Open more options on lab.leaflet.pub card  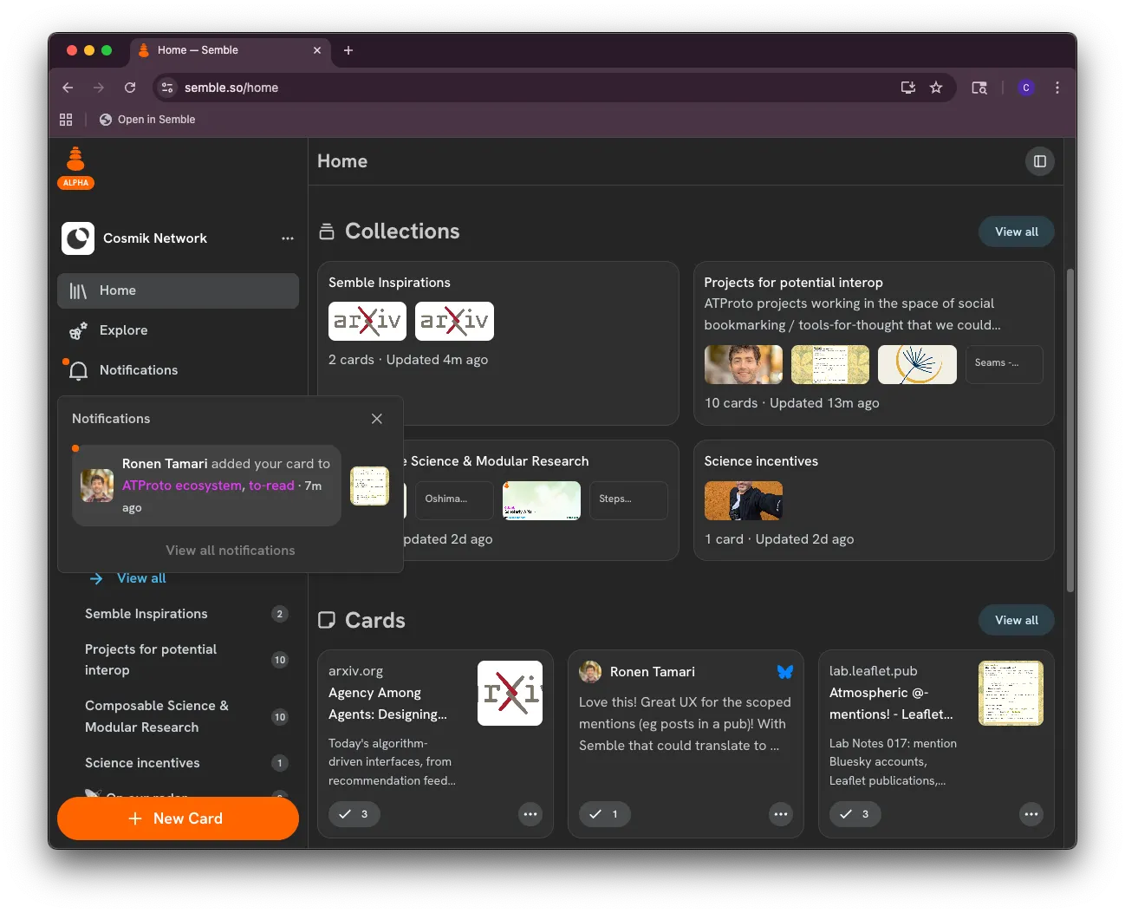pyautogui.click(x=1031, y=814)
